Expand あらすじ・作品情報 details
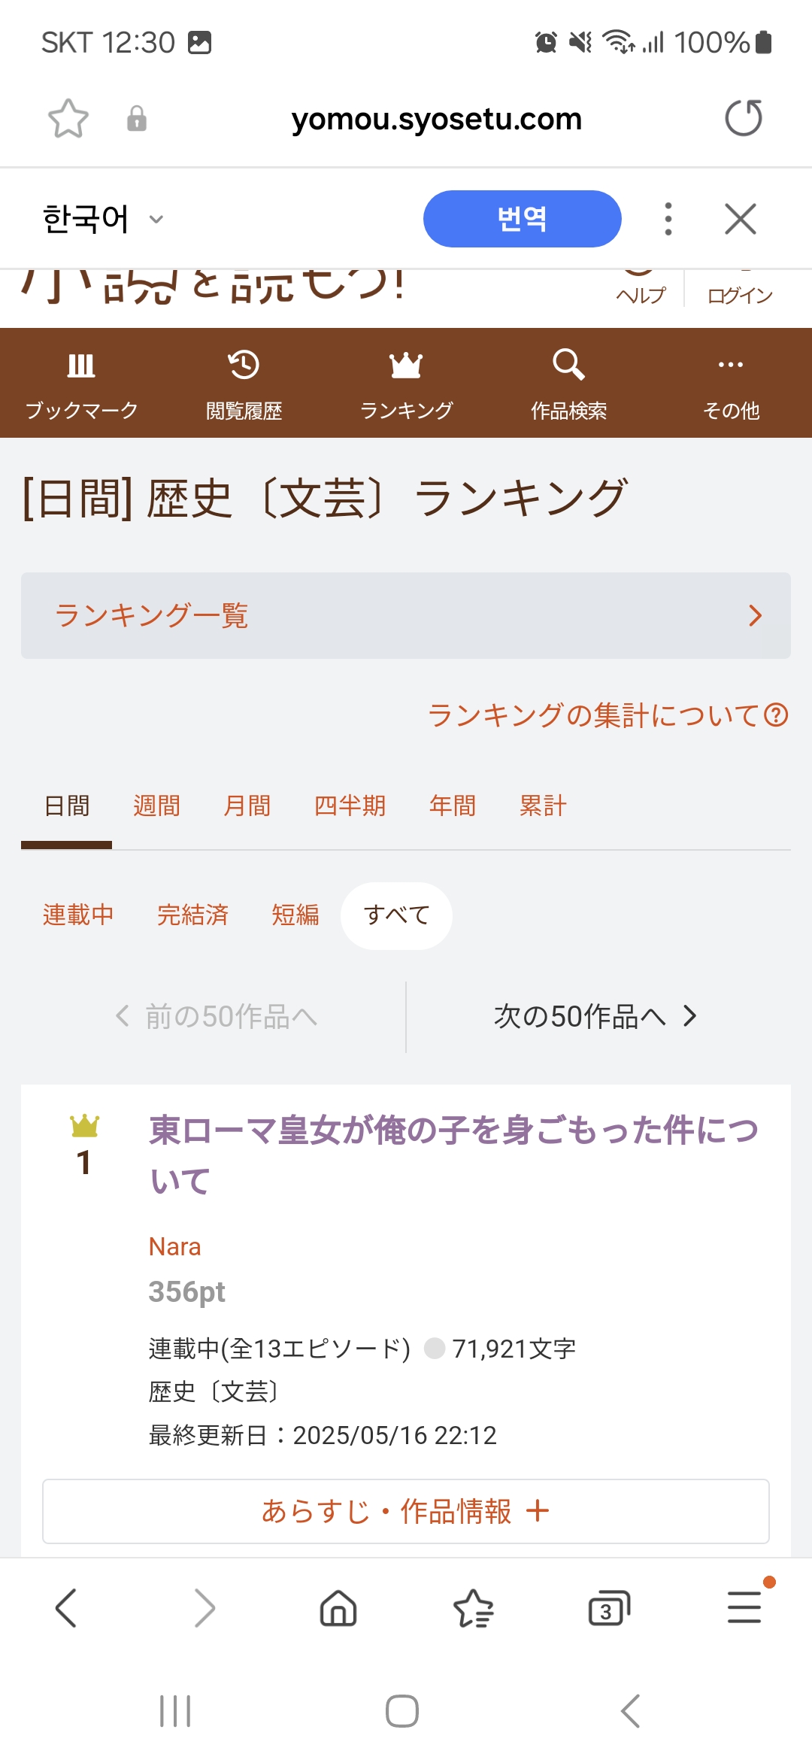 [406, 1511]
